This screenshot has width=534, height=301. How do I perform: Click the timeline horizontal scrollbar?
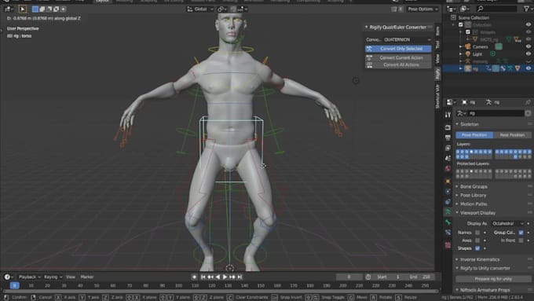(221, 292)
